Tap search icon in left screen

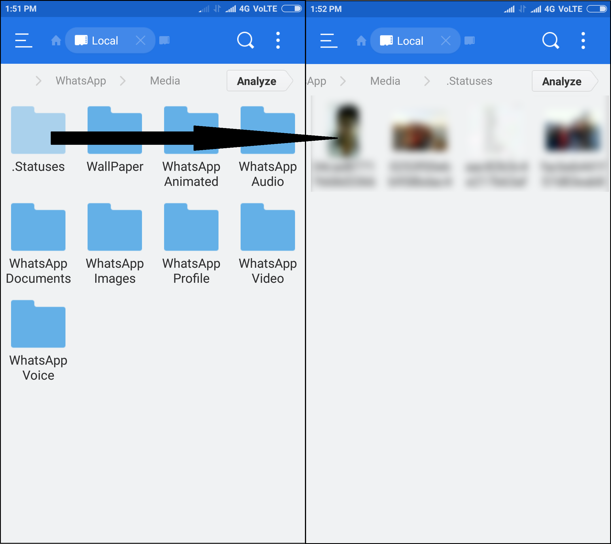coord(245,40)
